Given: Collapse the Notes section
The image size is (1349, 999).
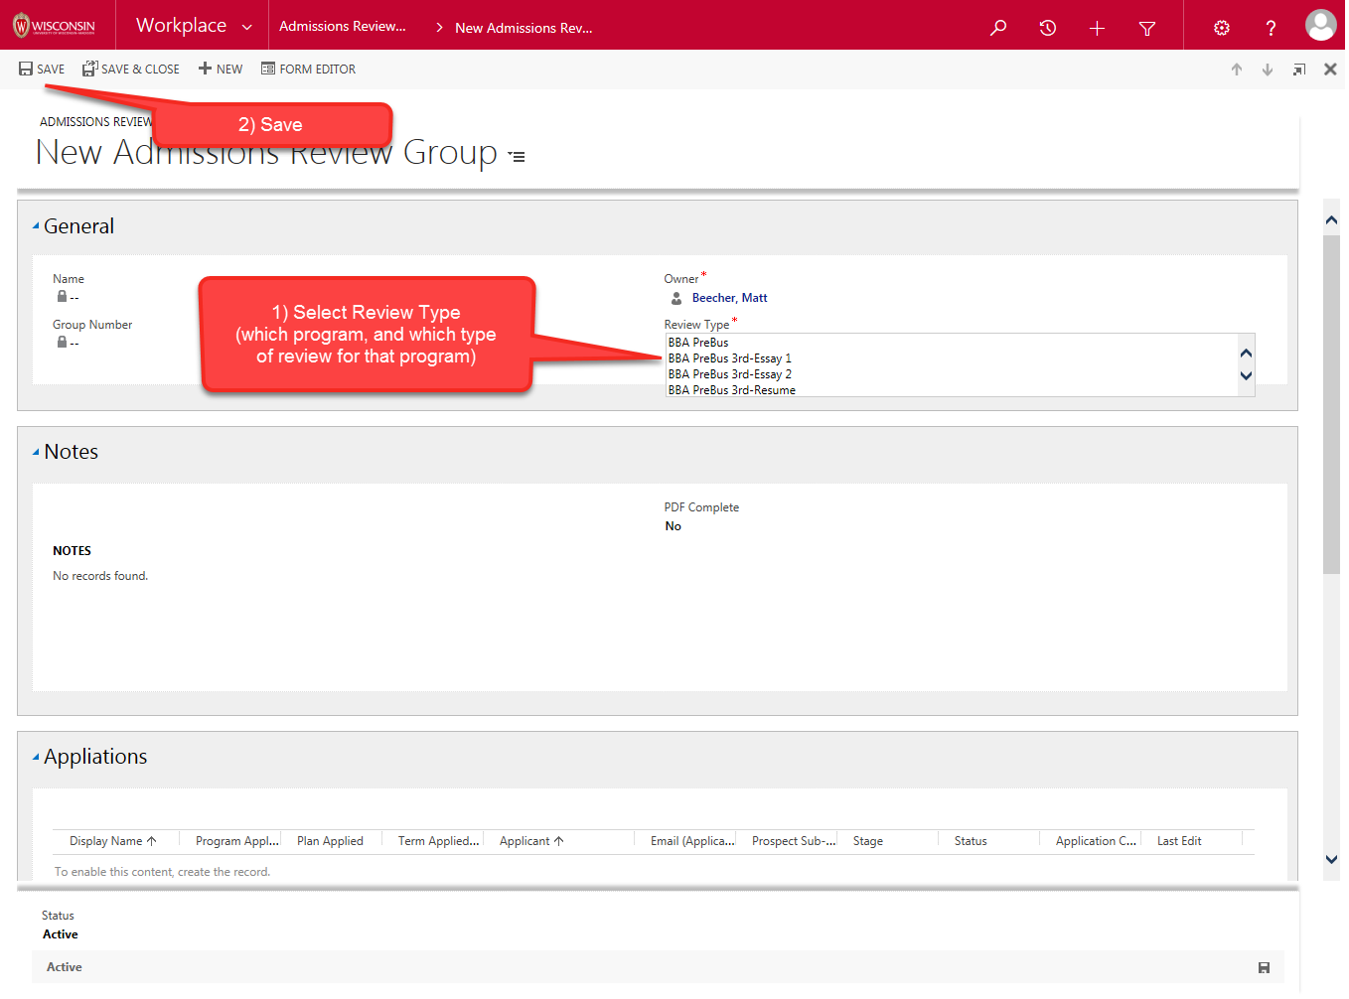Looking at the screenshot, I should 37,452.
